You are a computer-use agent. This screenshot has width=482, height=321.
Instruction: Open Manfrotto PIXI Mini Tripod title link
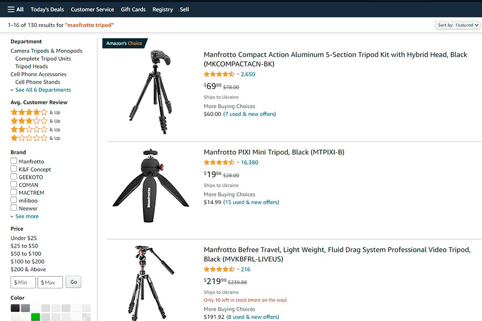pos(274,152)
